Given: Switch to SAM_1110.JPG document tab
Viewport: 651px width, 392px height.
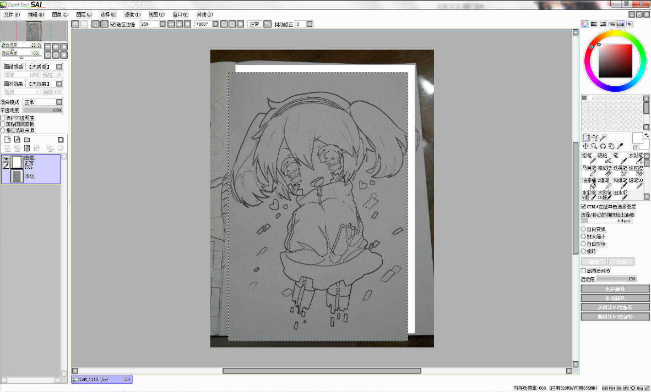Looking at the screenshot, I should pyautogui.click(x=102, y=379).
